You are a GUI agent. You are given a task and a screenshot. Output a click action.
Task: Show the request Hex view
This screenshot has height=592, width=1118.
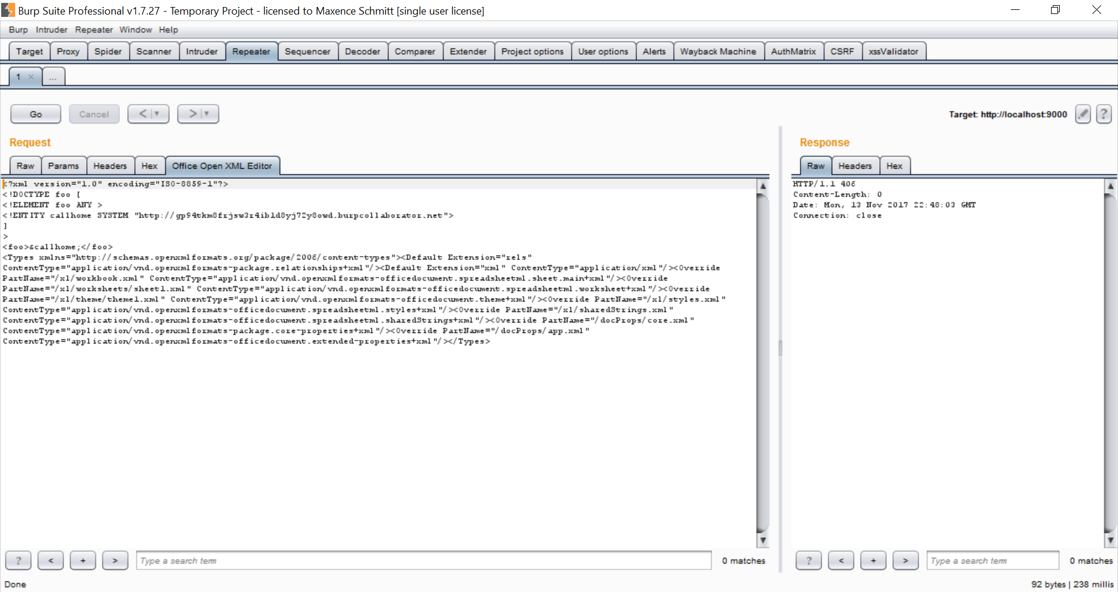(x=150, y=166)
